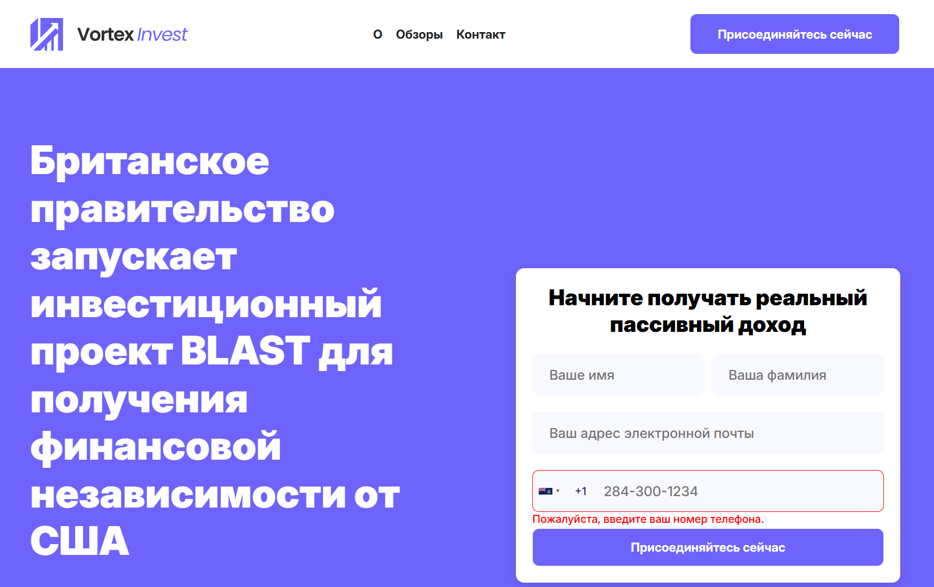Open the 'О' navigation menu item
The width and height of the screenshot is (934, 587).
click(377, 34)
